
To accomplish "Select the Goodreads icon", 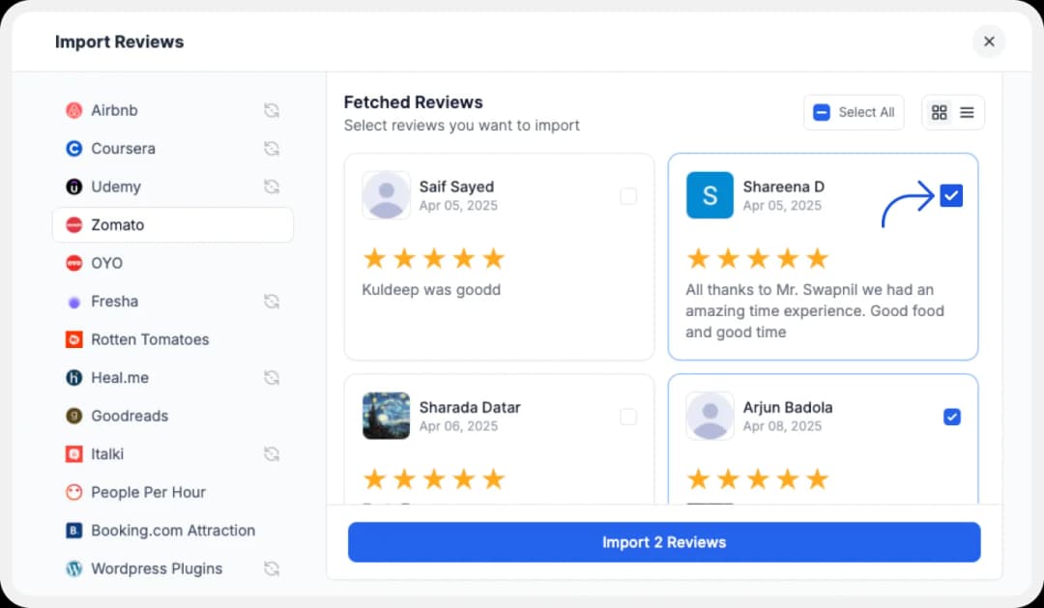I will tap(73, 416).
